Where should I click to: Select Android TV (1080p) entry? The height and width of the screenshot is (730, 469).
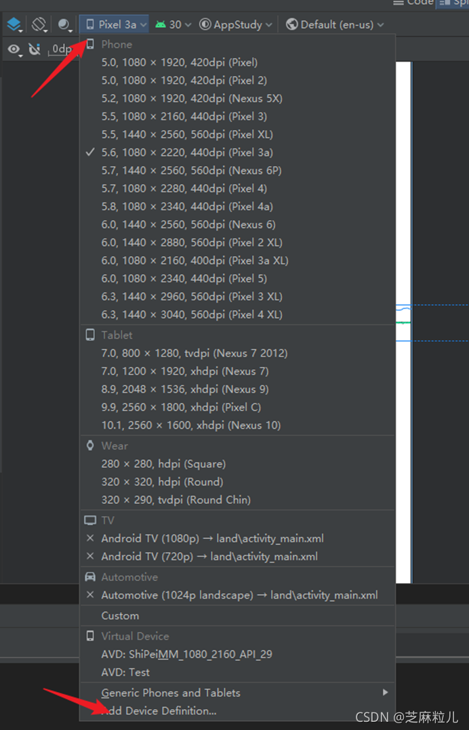click(237, 538)
